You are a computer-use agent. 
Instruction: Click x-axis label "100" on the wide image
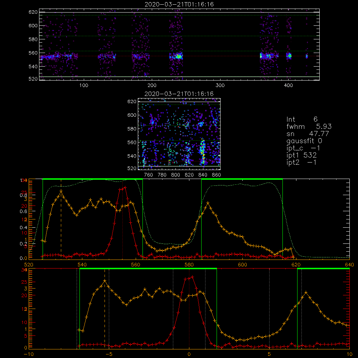pos(84,86)
